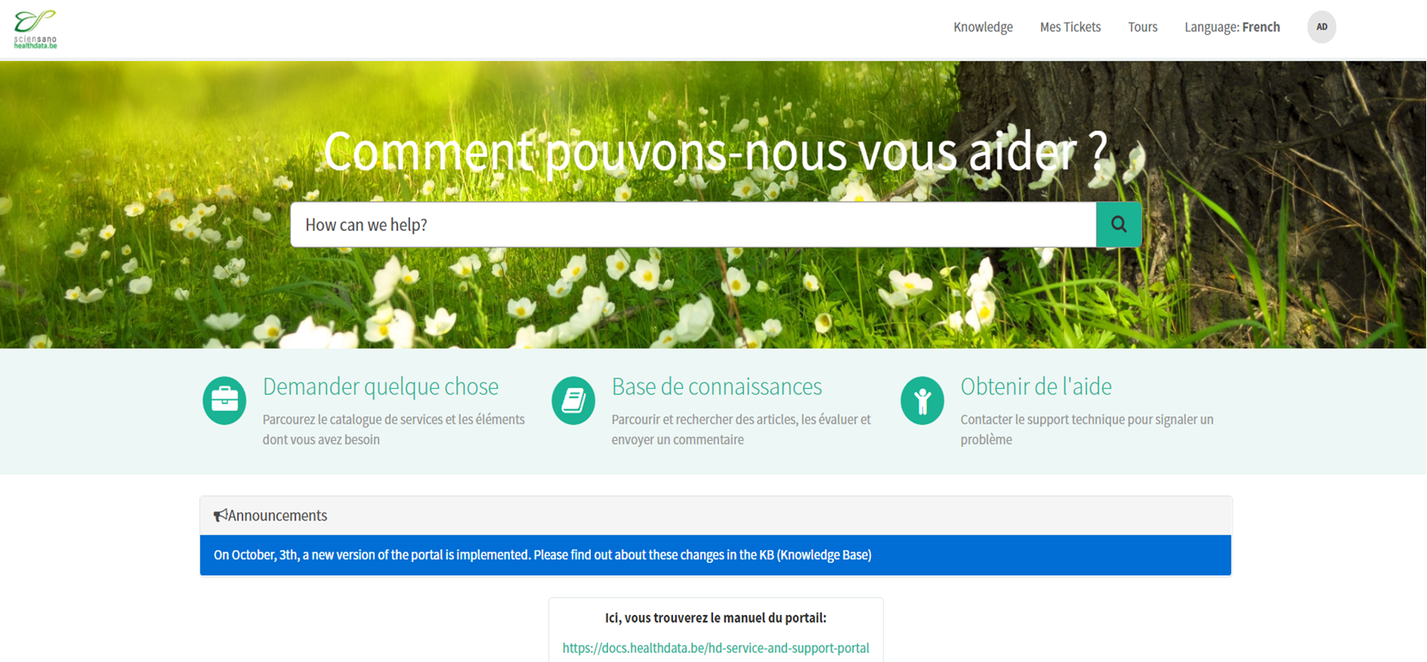
Task: Click the briefcase icon for requests
Action: 225,400
